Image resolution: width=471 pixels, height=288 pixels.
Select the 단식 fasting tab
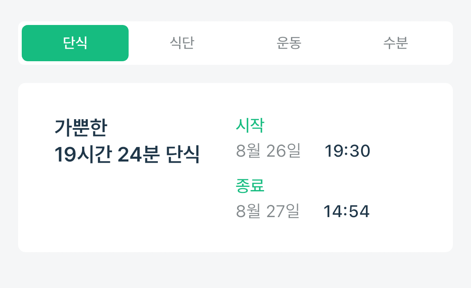point(74,42)
